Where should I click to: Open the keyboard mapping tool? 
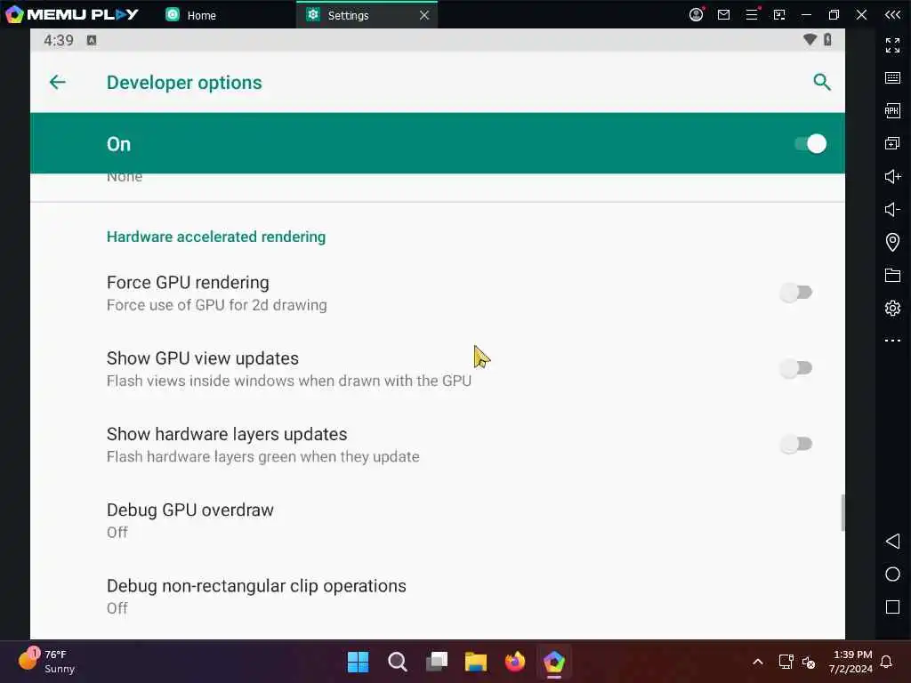point(892,78)
